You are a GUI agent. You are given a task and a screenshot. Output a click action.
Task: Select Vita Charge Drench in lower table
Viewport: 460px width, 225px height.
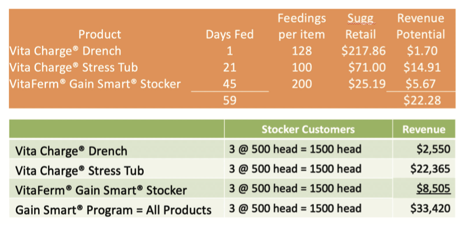coord(71,151)
